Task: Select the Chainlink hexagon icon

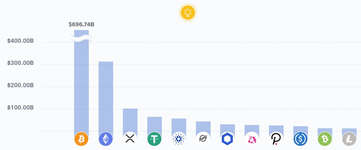Action: pos(227,139)
